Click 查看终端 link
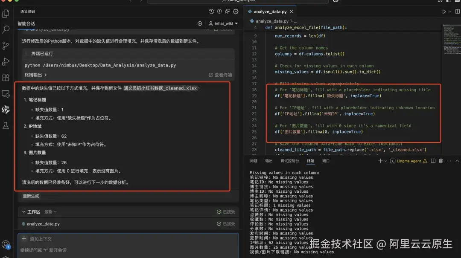This screenshot has width=461, height=258. 221,75
